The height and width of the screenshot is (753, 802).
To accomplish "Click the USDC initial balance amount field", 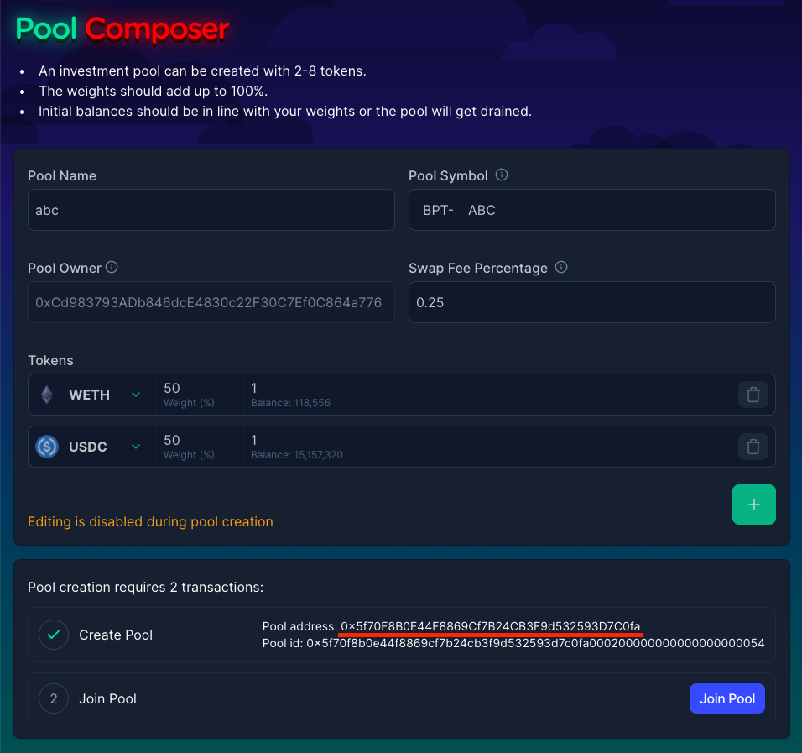I will pyautogui.click(x=487, y=441).
